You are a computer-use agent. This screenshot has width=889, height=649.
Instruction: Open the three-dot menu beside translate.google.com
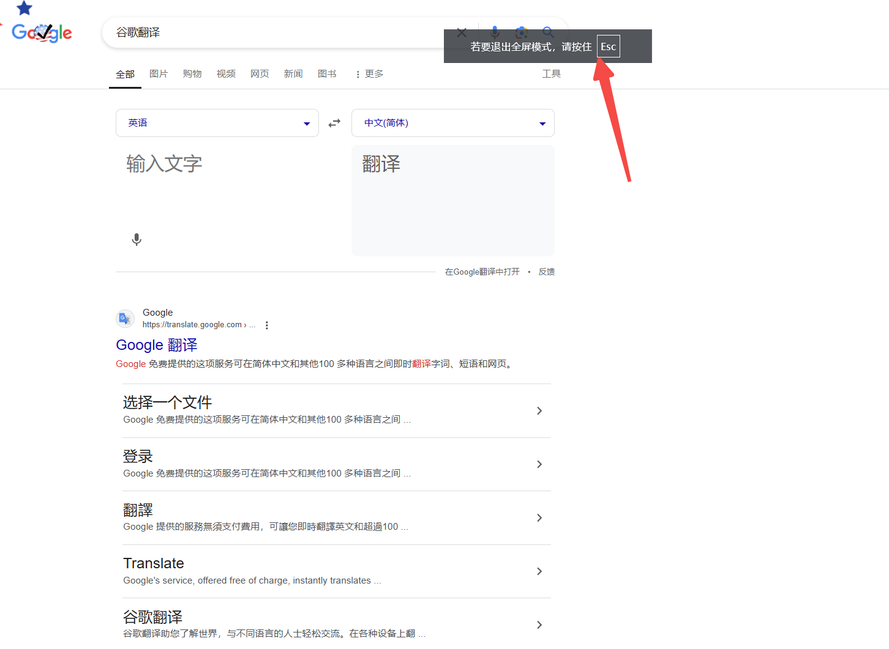pyautogui.click(x=266, y=325)
